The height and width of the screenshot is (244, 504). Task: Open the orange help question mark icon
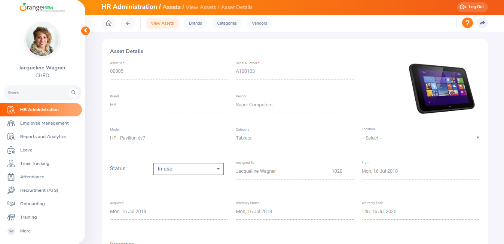(x=467, y=23)
